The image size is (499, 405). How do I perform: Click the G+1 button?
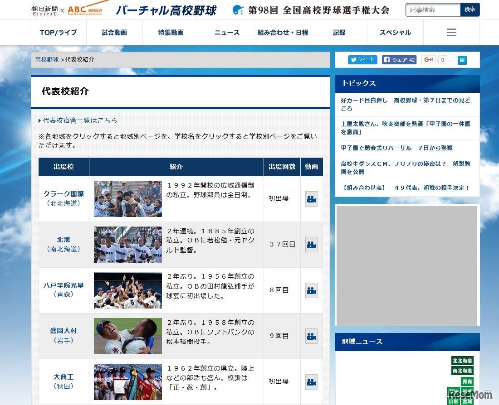[x=430, y=59]
